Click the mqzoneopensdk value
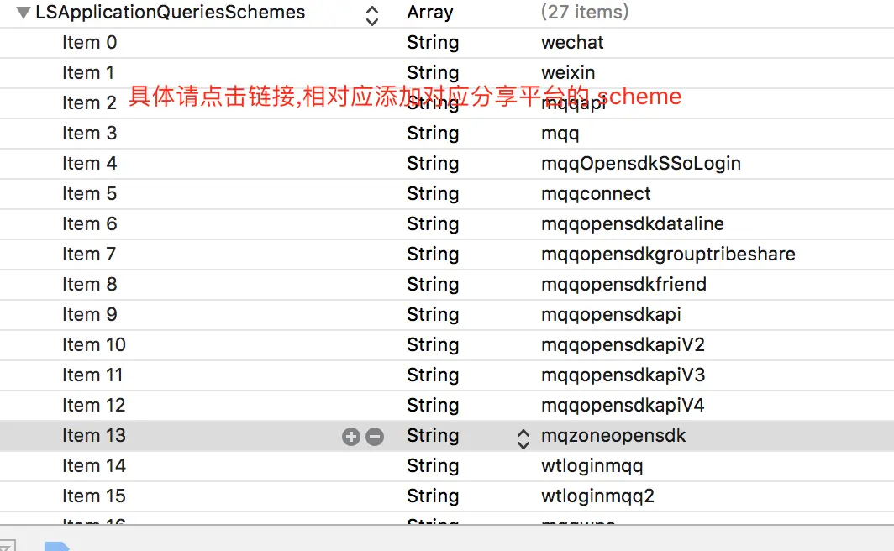Viewport: 894px width, 551px height. (613, 435)
